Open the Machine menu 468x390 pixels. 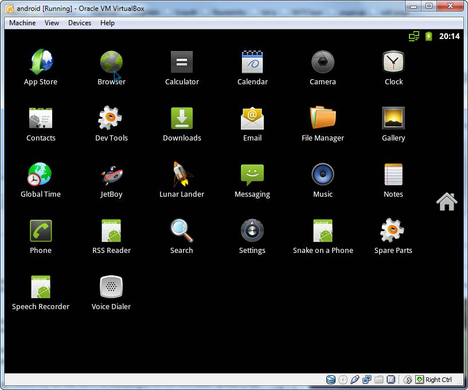22,23
